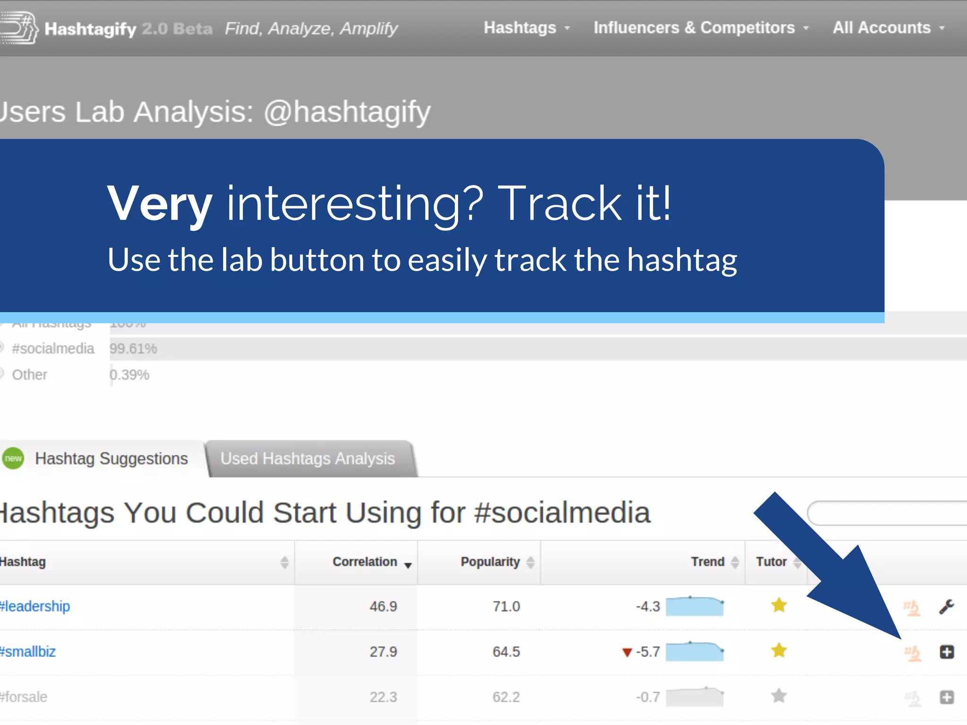Click the lab icon for #forsale

[913, 698]
